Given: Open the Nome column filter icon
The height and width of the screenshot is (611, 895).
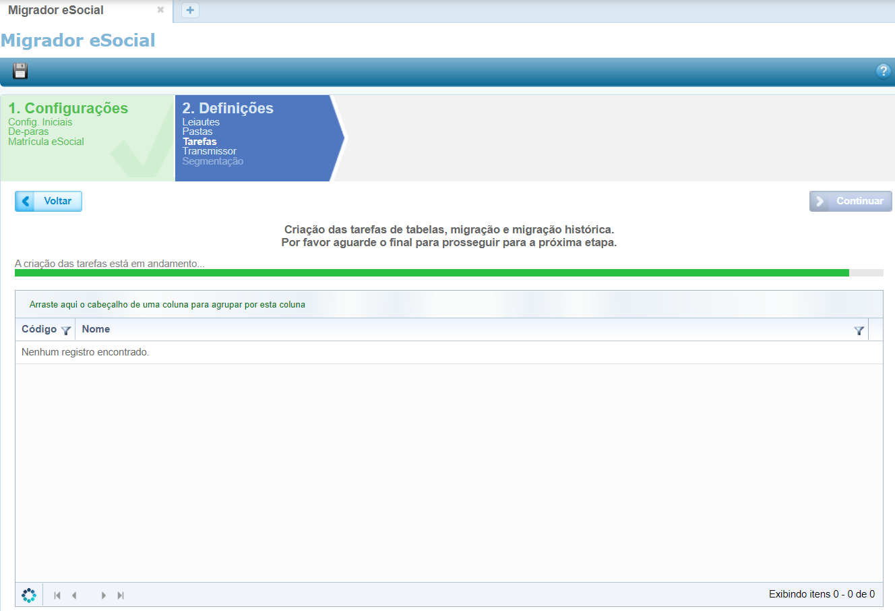Looking at the screenshot, I should pyautogui.click(x=859, y=330).
